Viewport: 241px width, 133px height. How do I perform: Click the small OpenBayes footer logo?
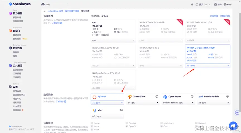click(10, 126)
